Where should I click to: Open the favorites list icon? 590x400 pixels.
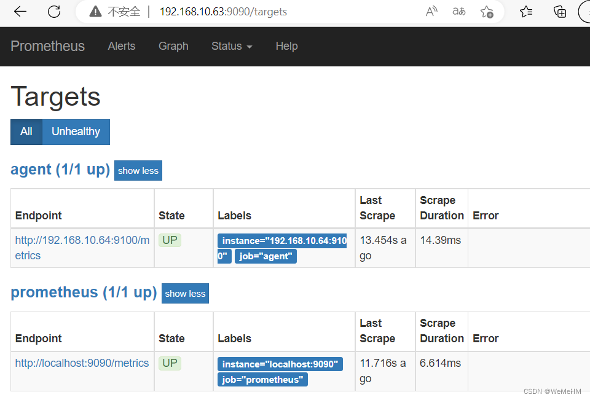click(526, 12)
